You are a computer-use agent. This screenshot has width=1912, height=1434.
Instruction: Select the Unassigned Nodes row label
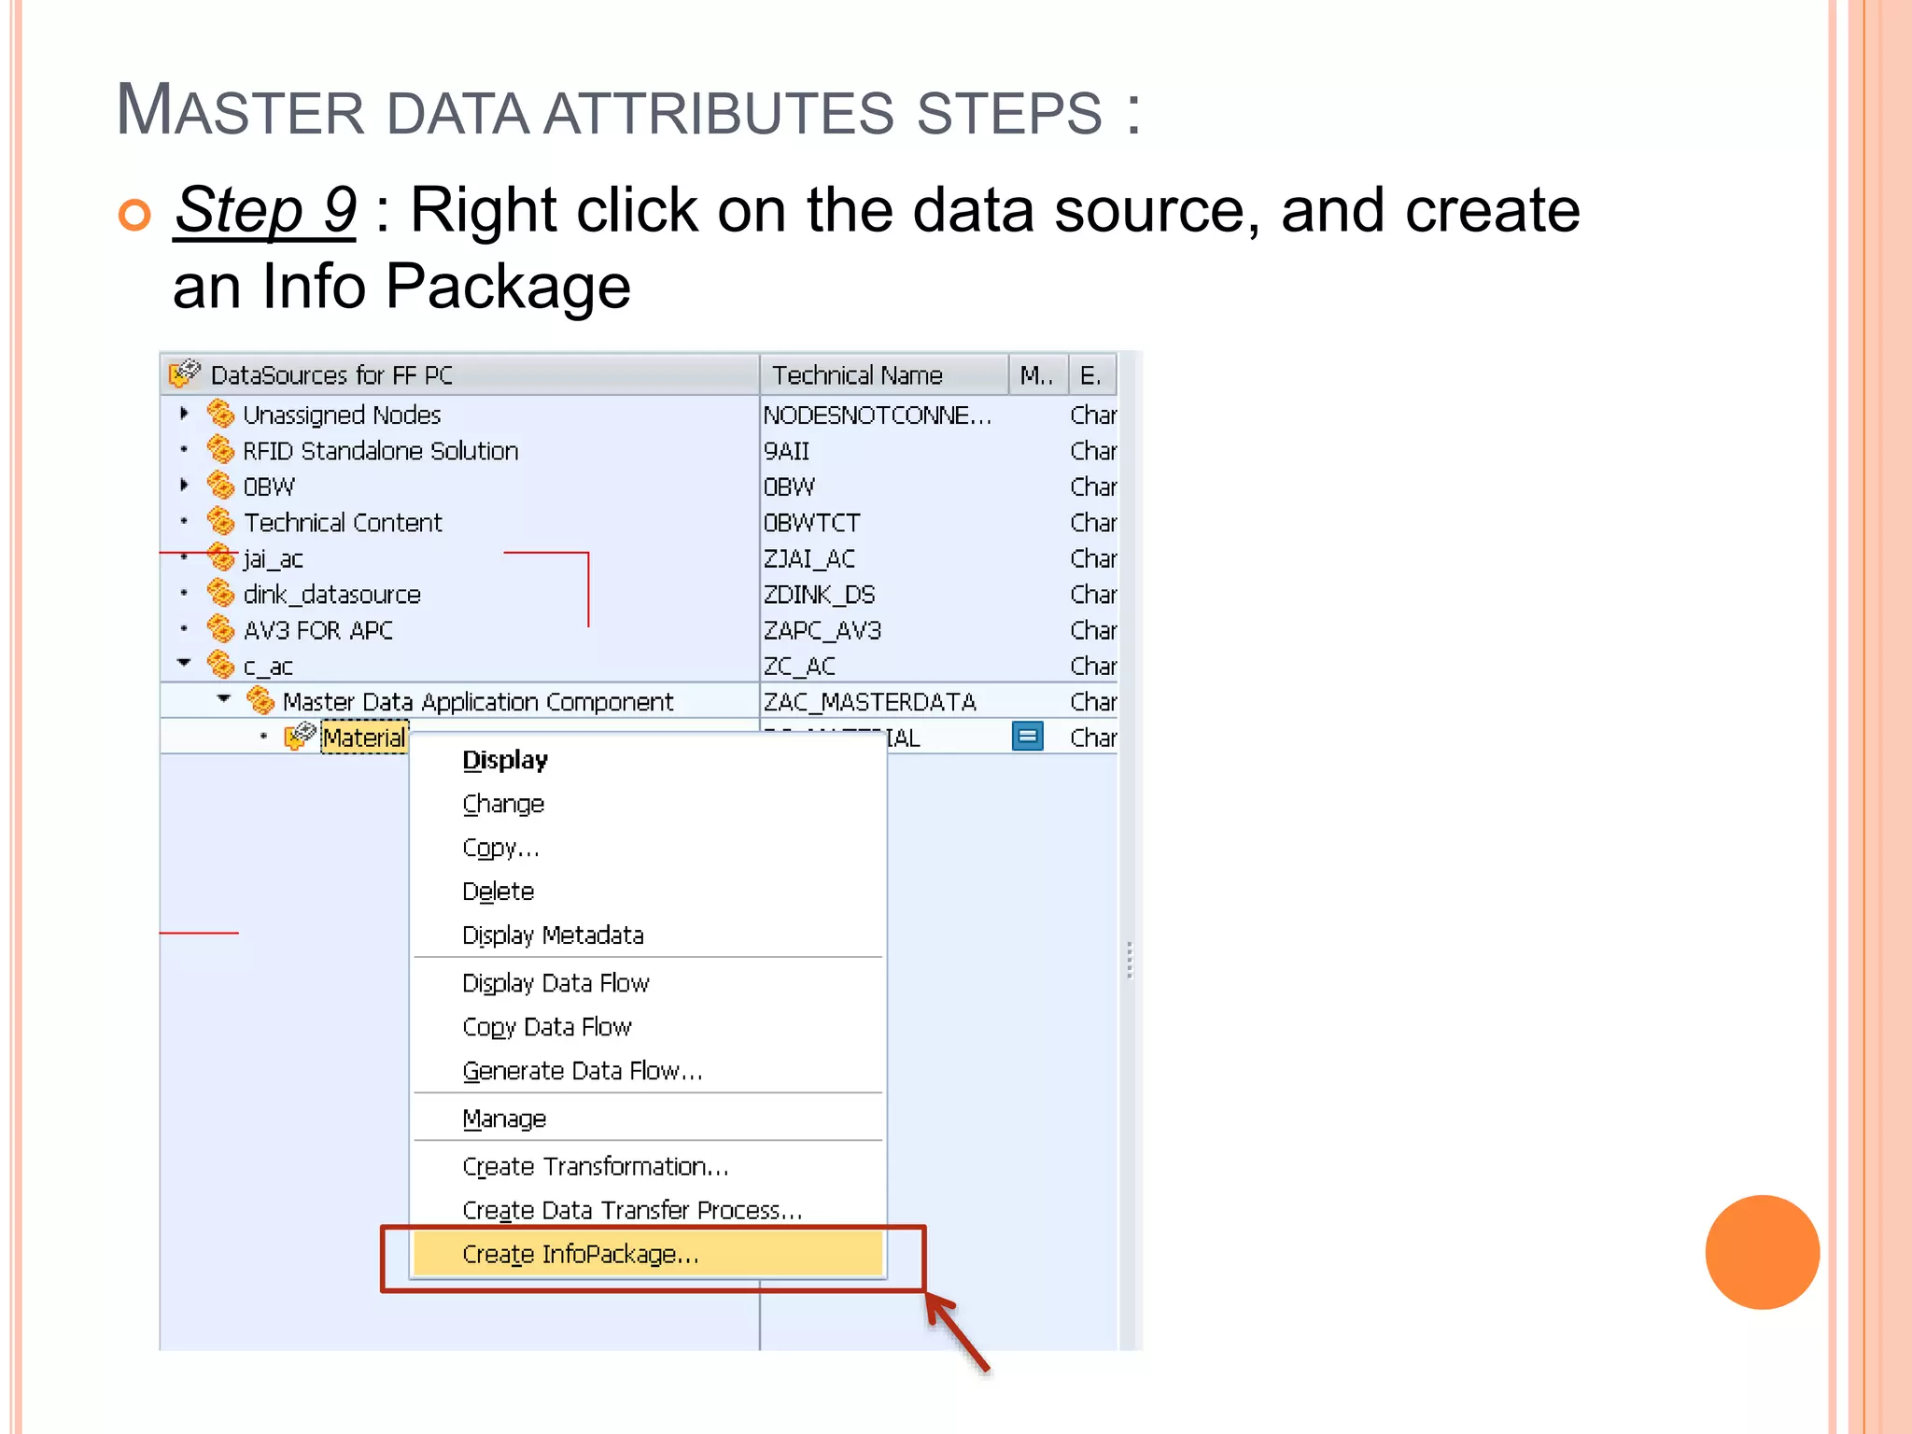click(342, 415)
